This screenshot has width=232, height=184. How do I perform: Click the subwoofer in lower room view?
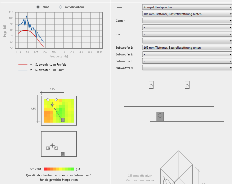[63, 154]
